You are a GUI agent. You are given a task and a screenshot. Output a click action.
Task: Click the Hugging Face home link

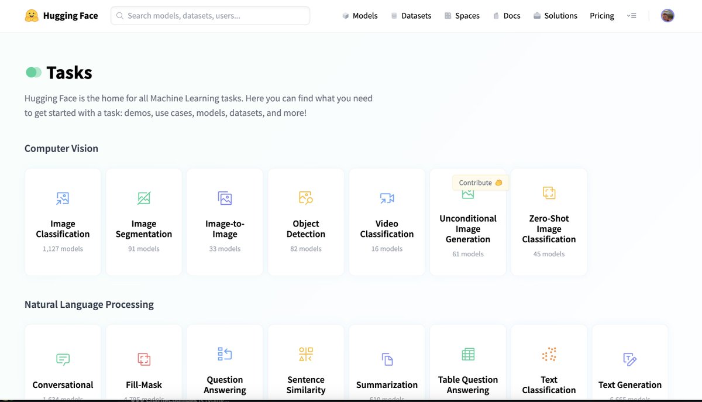coord(61,16)
